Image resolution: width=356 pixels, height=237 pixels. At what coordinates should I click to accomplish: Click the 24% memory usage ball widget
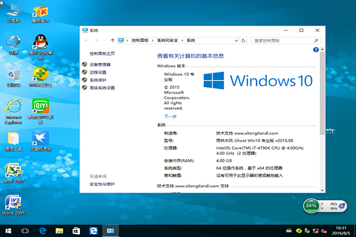click(311, 206)
